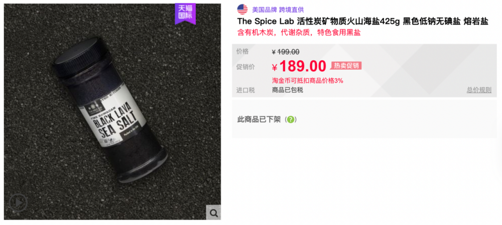The width and height of the screenshot is (502, 225).
Task: Click the 价格 label
Action: [242, 52]
